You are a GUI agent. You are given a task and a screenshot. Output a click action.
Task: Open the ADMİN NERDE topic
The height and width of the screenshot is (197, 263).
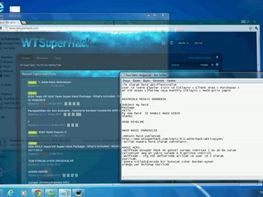point(38,172)
